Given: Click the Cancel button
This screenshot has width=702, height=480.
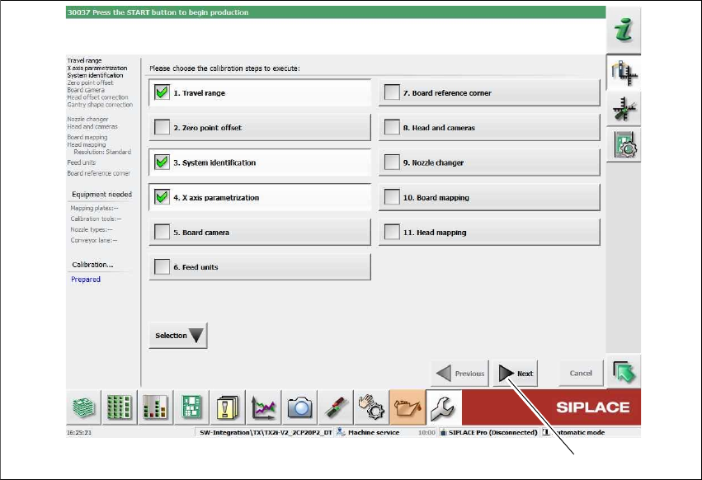Looking at the screenshot, I should (581, 373).
